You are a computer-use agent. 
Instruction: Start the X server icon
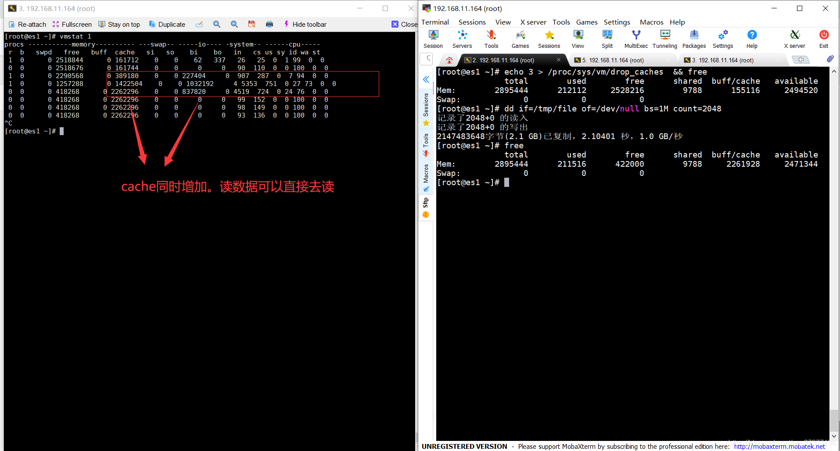click(x=795, y=39)
